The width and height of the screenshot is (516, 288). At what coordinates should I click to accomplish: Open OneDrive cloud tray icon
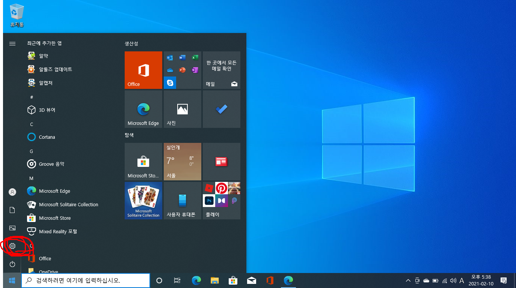coord(426,280)
